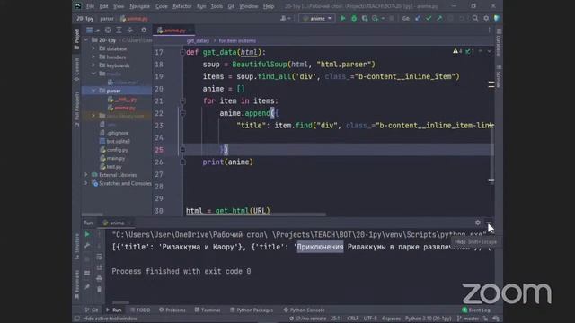
Task: Run with coverage icon in toolbar
Action: coord(365,18)
